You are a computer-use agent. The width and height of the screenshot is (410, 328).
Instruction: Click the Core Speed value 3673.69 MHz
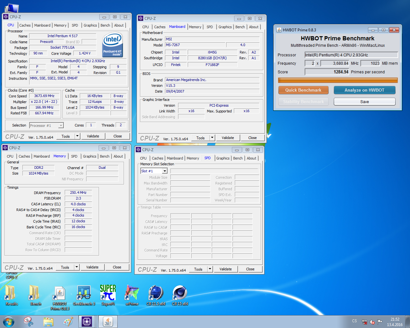[44, 96]
